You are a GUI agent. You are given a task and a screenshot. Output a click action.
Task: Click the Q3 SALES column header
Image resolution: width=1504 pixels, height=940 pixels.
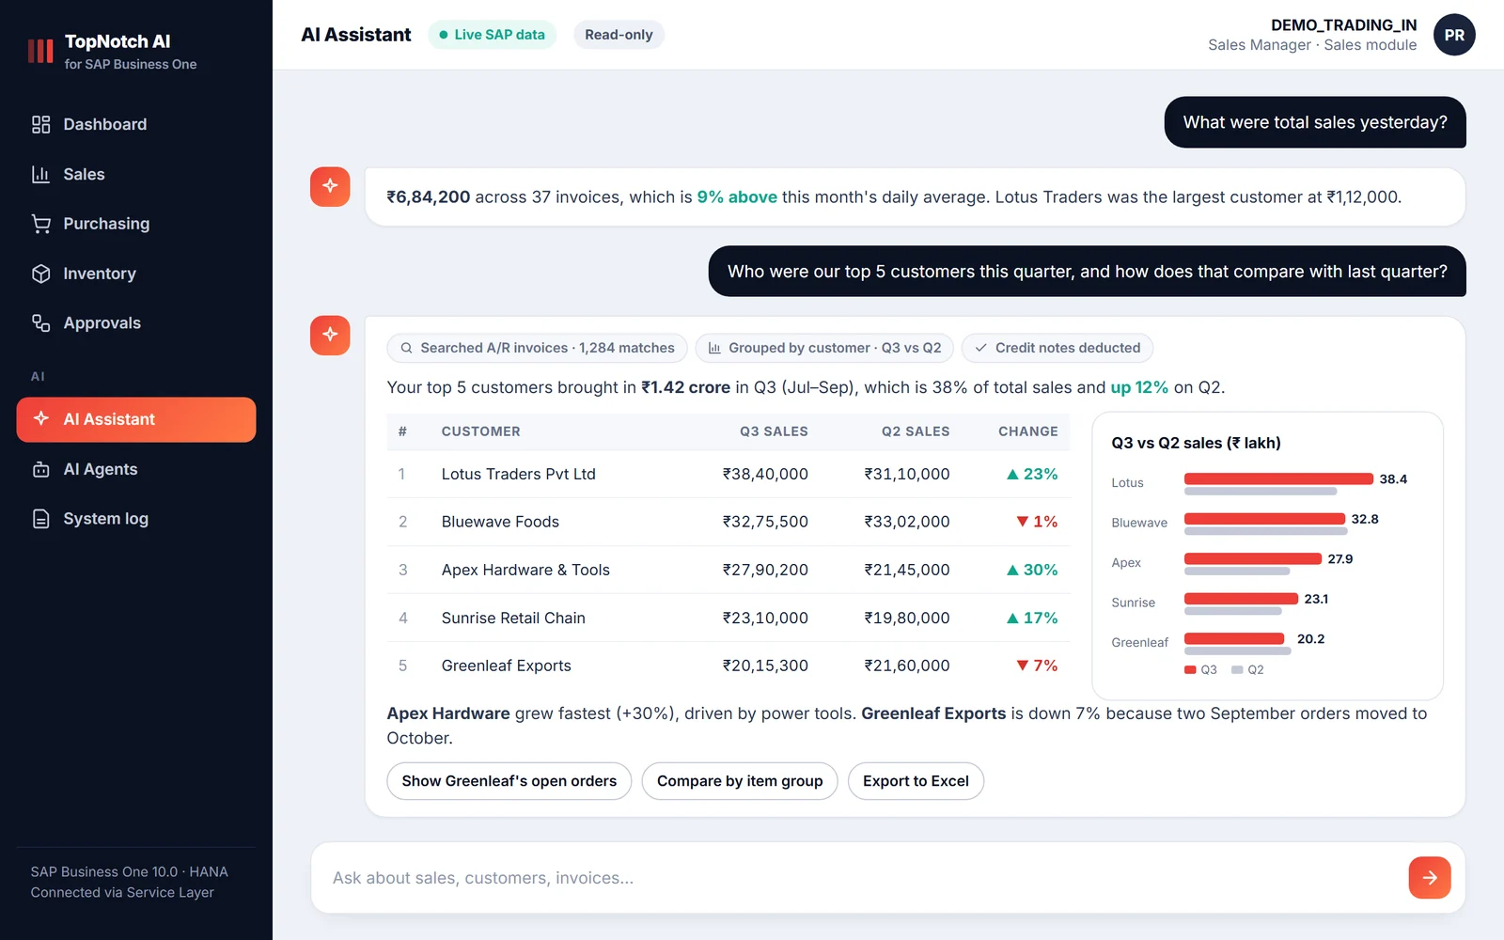tap(774, 431)
